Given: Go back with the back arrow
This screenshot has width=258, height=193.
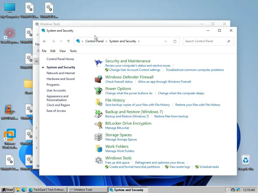Looking at the screenshot, I should coord(44,41).
